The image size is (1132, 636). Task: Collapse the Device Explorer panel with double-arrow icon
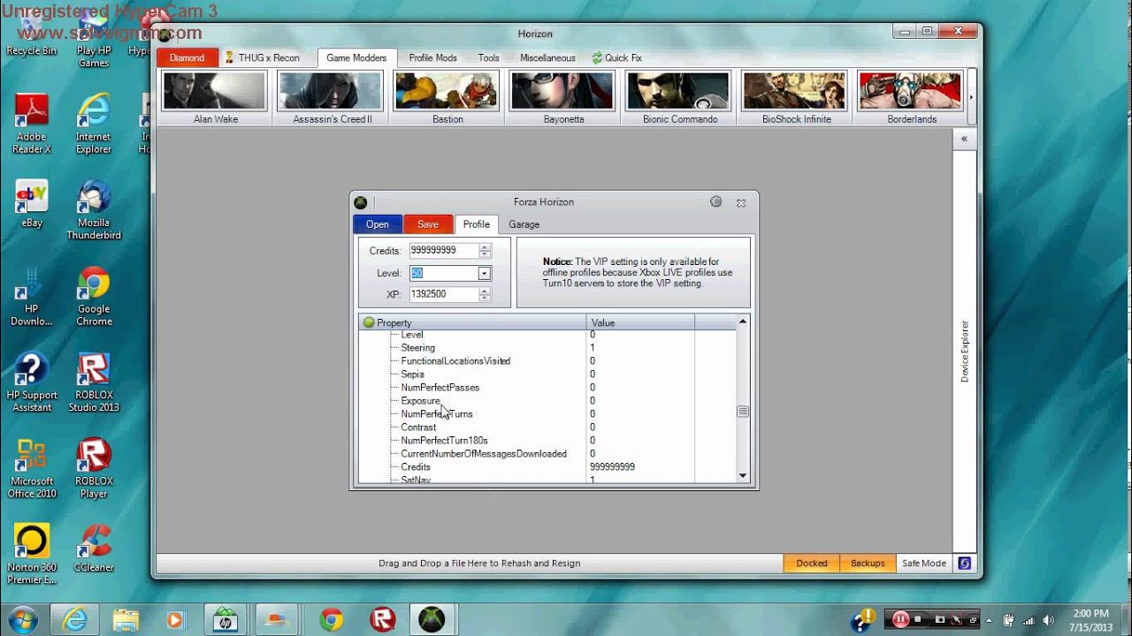(x=964, y=139)
